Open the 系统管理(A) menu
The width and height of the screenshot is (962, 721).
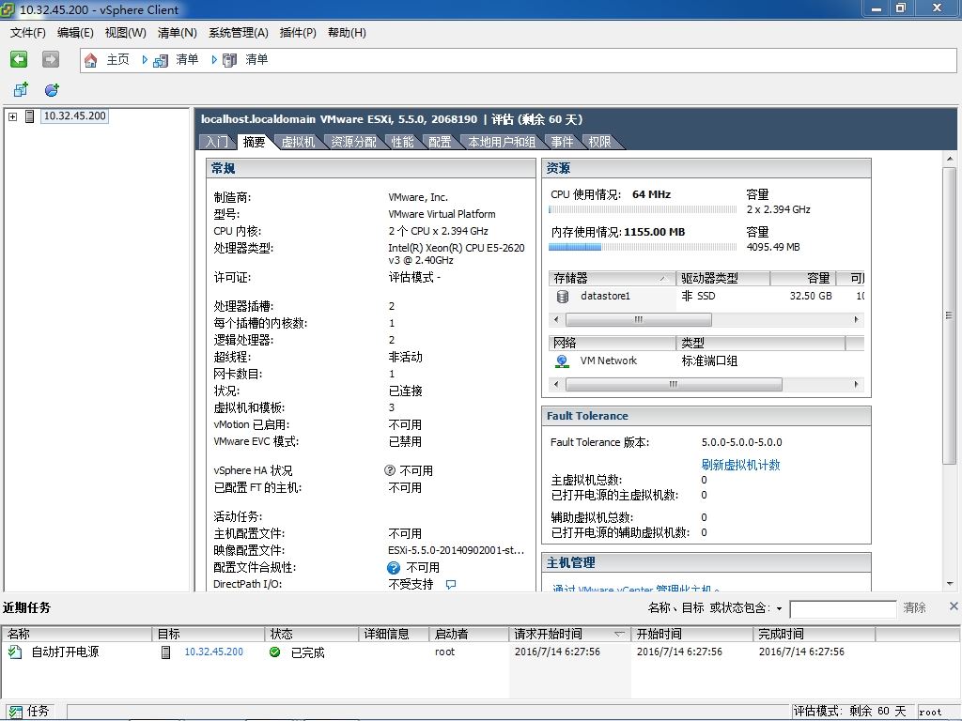(238, 33)
